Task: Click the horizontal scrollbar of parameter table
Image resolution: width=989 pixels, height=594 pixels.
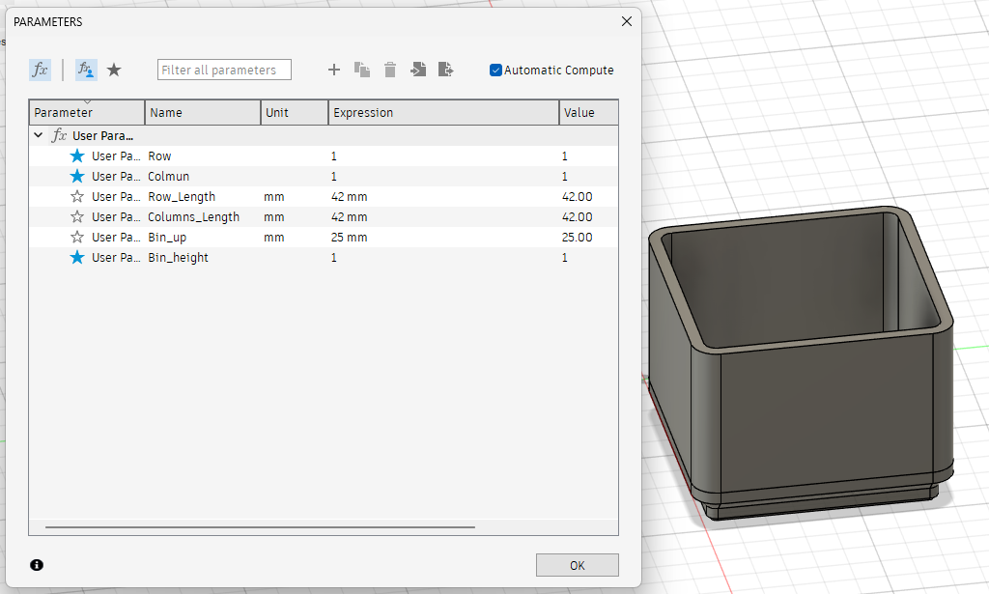Action: (260, 526)
